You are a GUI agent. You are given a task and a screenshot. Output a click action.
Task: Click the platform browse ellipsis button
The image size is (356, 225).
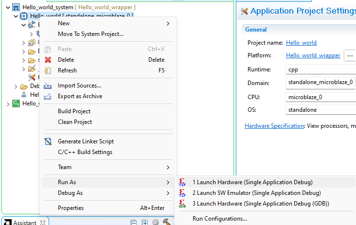(350, 55)
